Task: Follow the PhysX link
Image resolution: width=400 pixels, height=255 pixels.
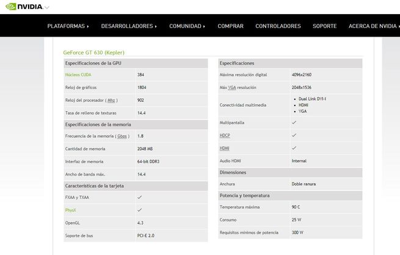Action: click(70, 210)
